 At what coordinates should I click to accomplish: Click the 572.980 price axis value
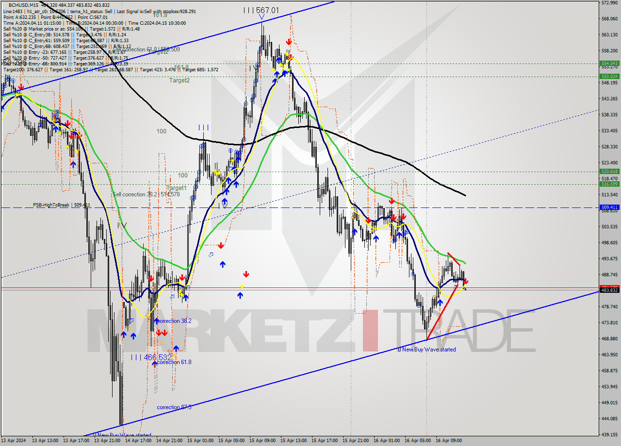tap(609, 3)
